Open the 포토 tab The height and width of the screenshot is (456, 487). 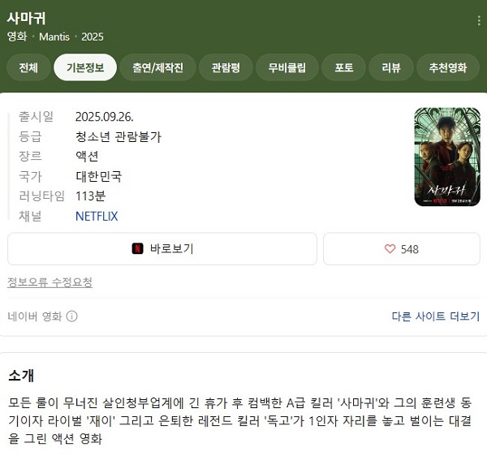(344, 67)
